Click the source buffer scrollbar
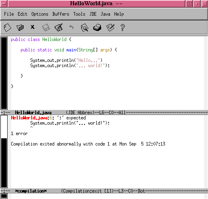This screenshot has height=199, width=208. [x=4, y=73]
